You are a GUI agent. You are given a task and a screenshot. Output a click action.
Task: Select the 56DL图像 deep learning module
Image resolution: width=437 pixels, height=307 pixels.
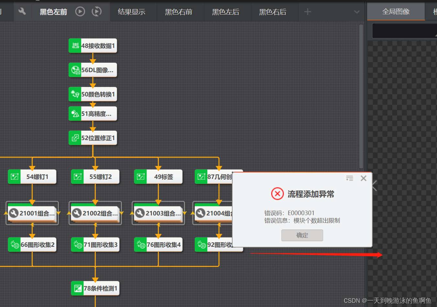pos(93,70)
